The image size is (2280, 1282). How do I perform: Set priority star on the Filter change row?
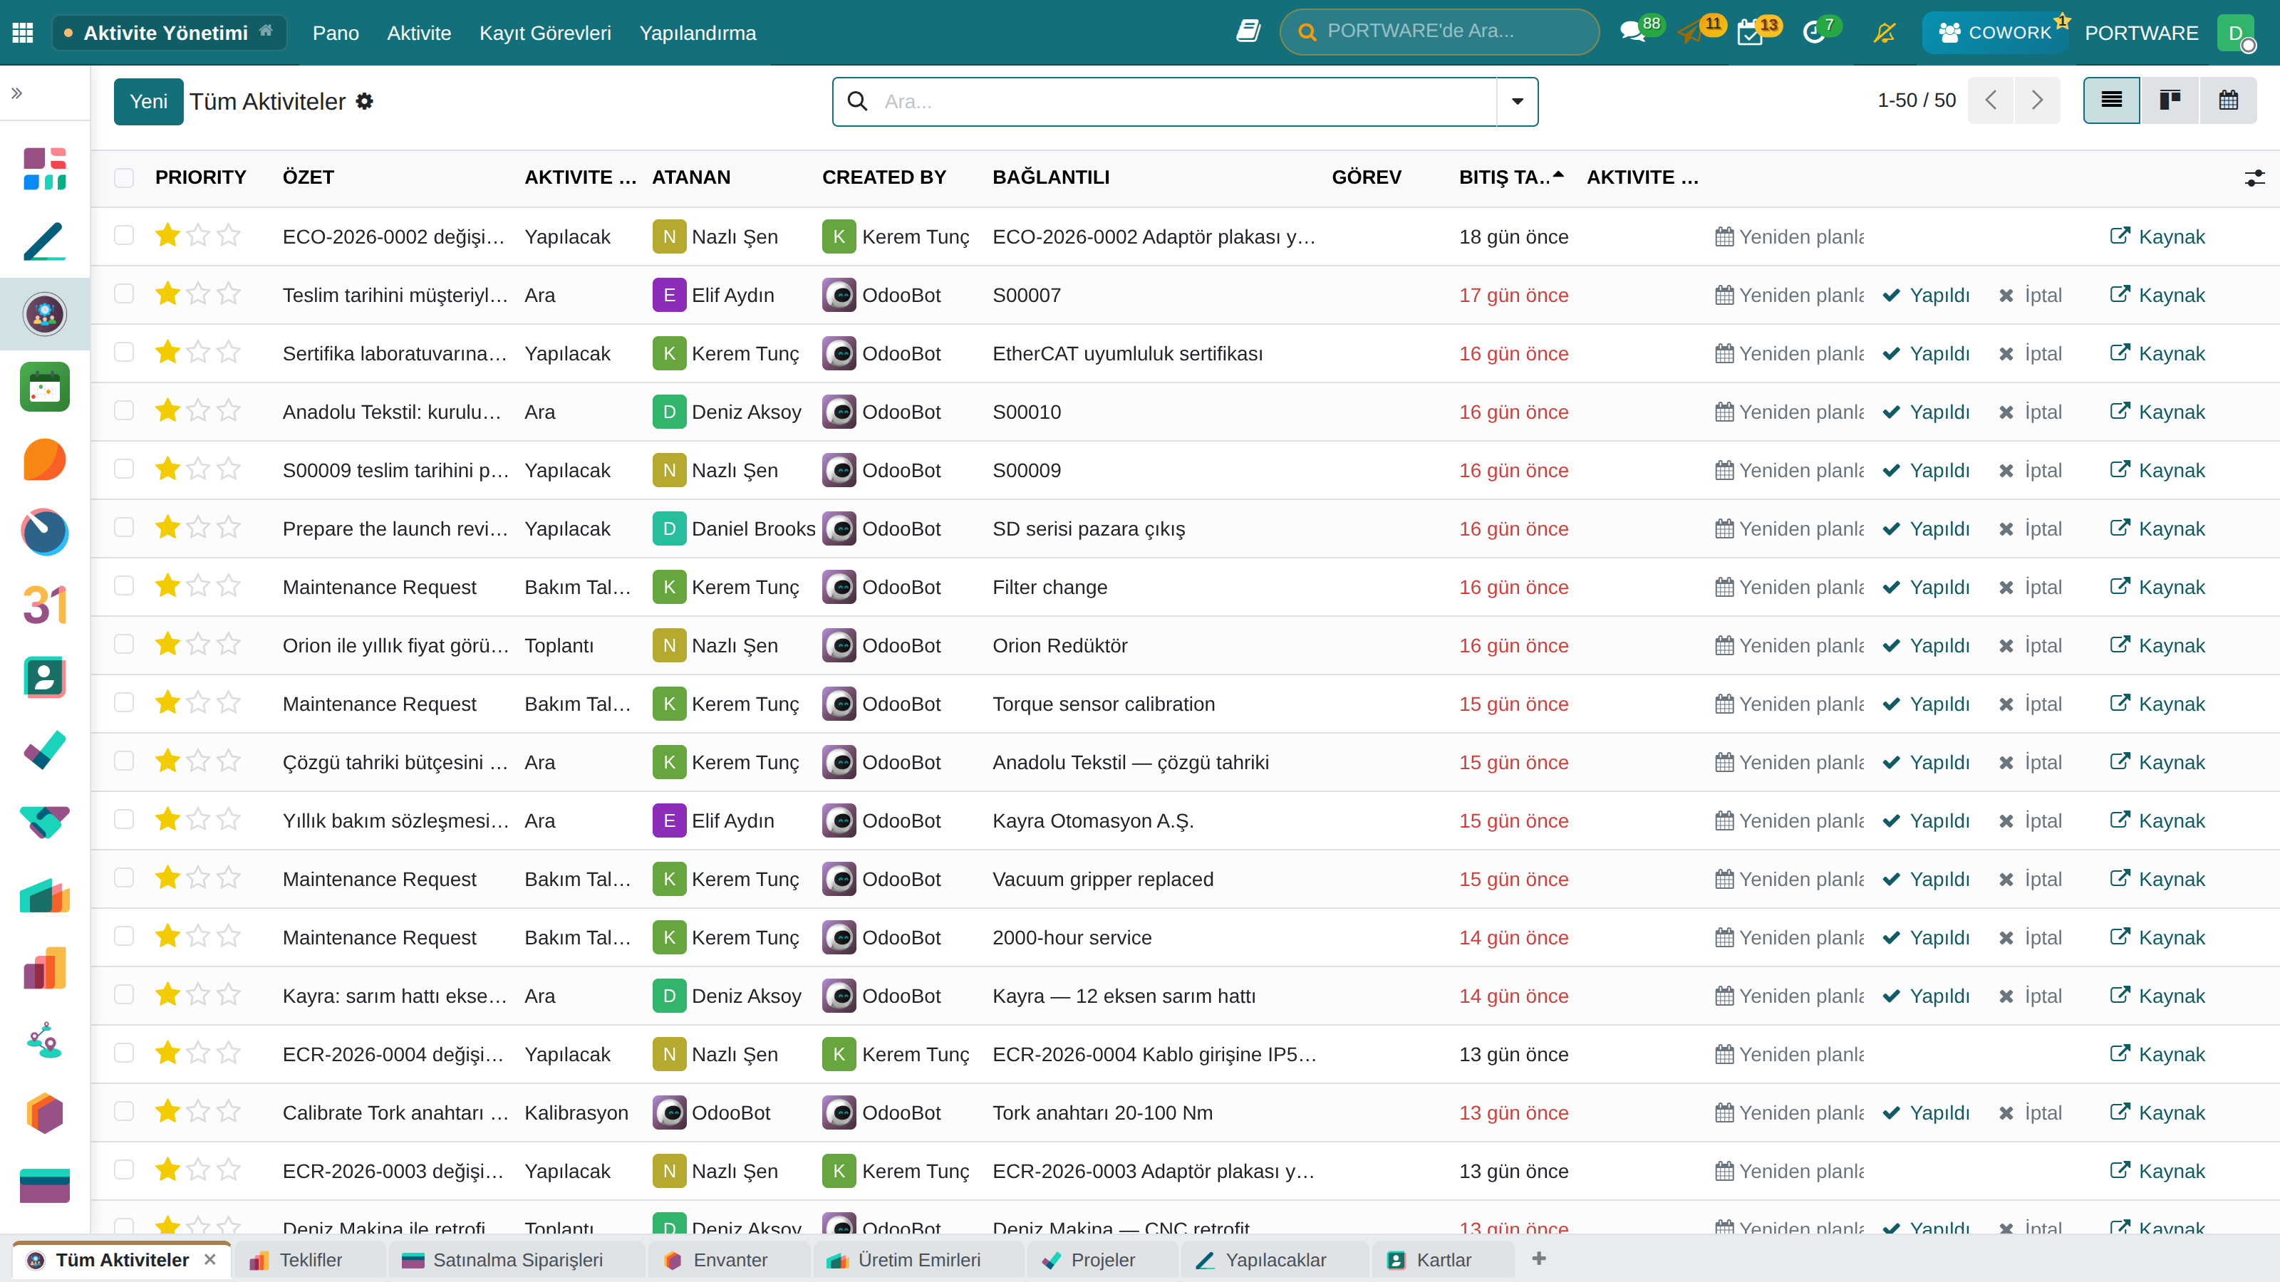point(167,585)
